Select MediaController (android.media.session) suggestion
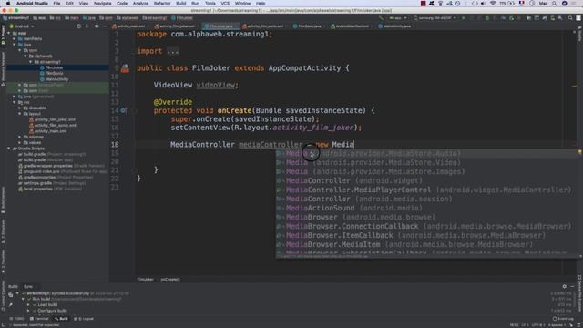 tap(427, 199)
